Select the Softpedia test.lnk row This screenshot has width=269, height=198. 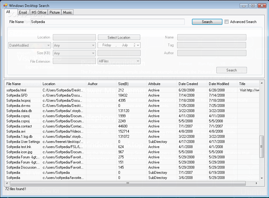(x=132, y=147)
